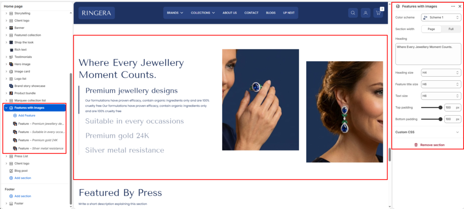Click inside the Heading text area
The height and width of the screenshot is (209, 464).
coord(428,54)
